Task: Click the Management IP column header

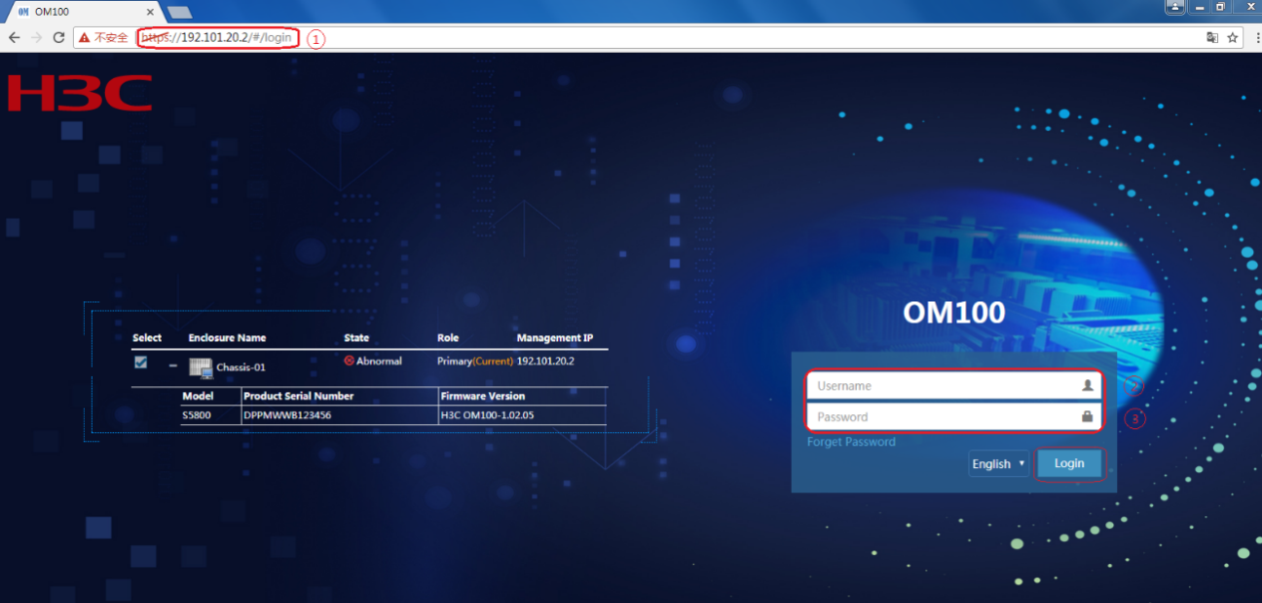Action: [x=555, y=337]
